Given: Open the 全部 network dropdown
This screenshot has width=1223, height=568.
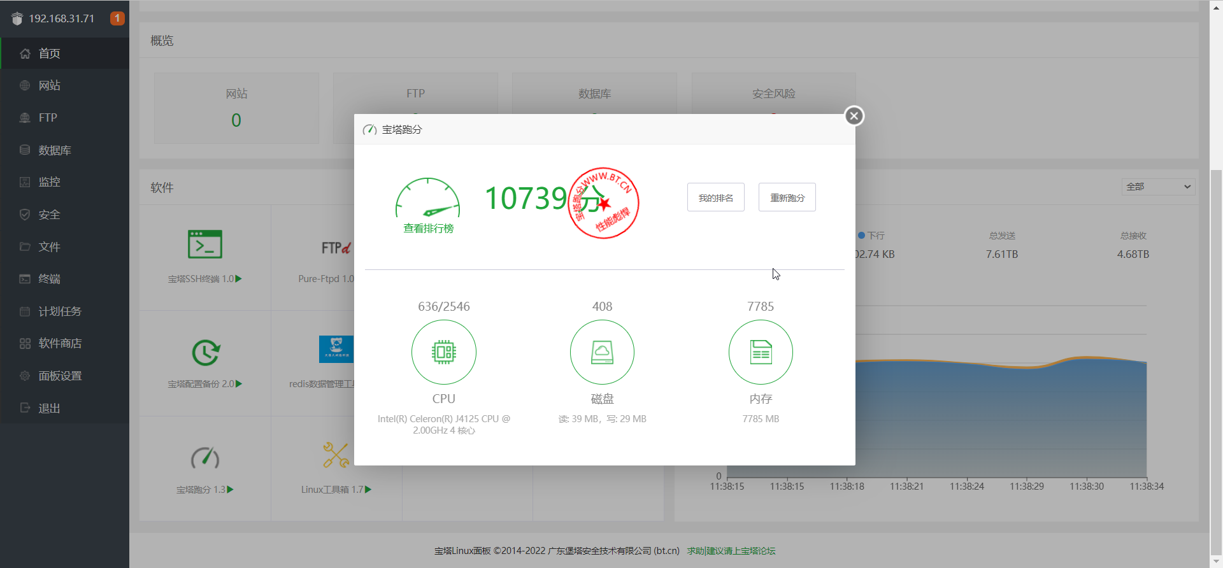Looking at the screenshot, I should click(1158, 187).
